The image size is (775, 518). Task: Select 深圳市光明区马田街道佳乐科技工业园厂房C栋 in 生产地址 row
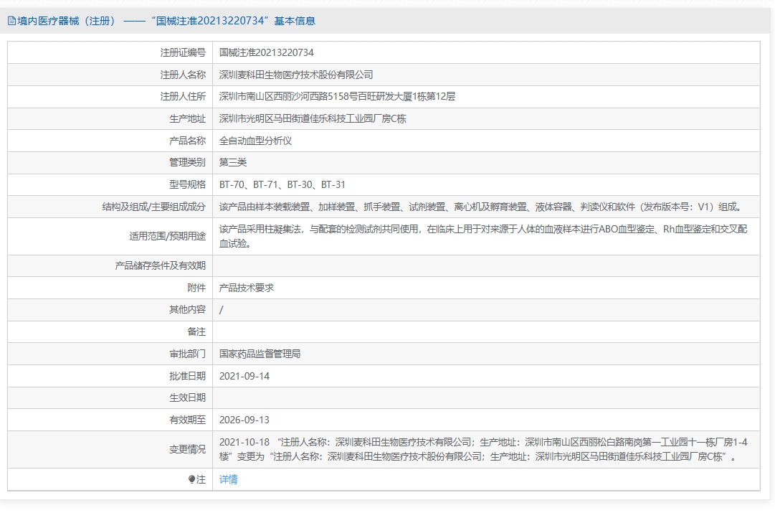pos(313,119)
